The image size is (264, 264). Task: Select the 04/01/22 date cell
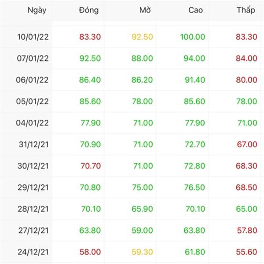click(x=32, y=123)
